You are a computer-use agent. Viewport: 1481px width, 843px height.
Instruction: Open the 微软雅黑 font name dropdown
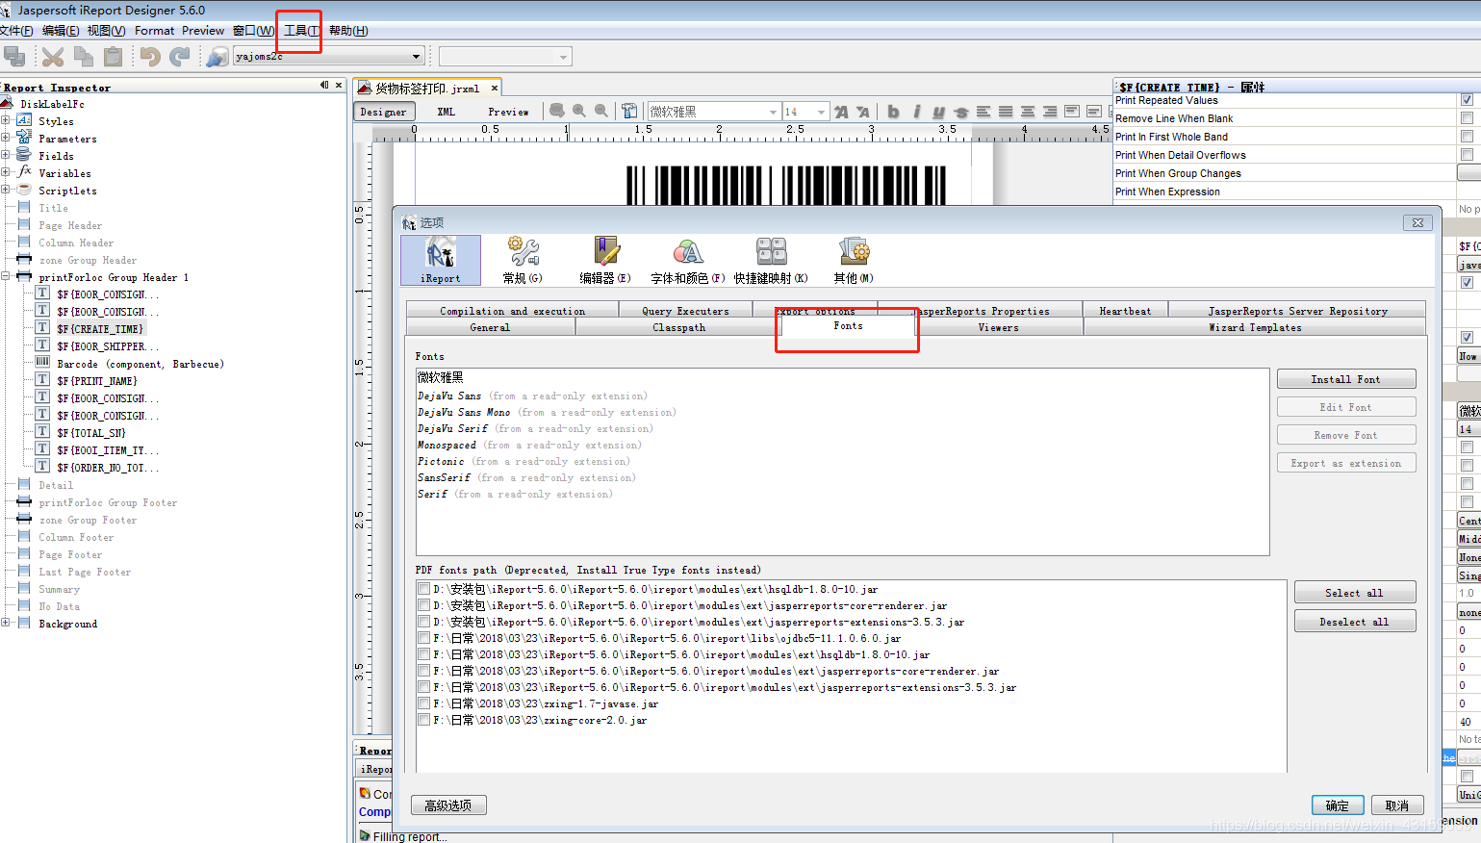(773, 112)
